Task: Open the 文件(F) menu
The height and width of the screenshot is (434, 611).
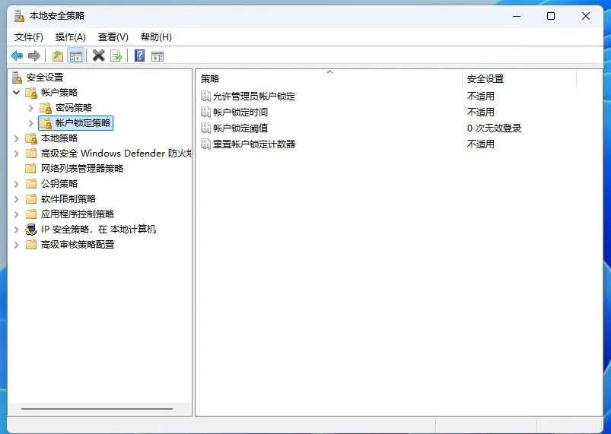Action: pos(29,36)
